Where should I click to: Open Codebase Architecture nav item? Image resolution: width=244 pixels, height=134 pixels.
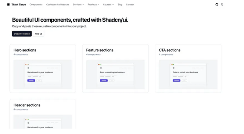(x=58, y=5)
